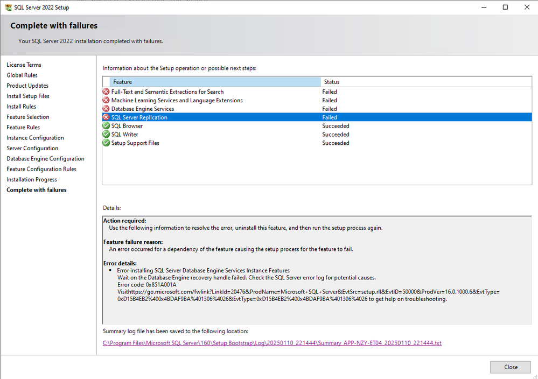Click Feature Rules step
This screenshot has width=538, height=379.
click(23, 127)
